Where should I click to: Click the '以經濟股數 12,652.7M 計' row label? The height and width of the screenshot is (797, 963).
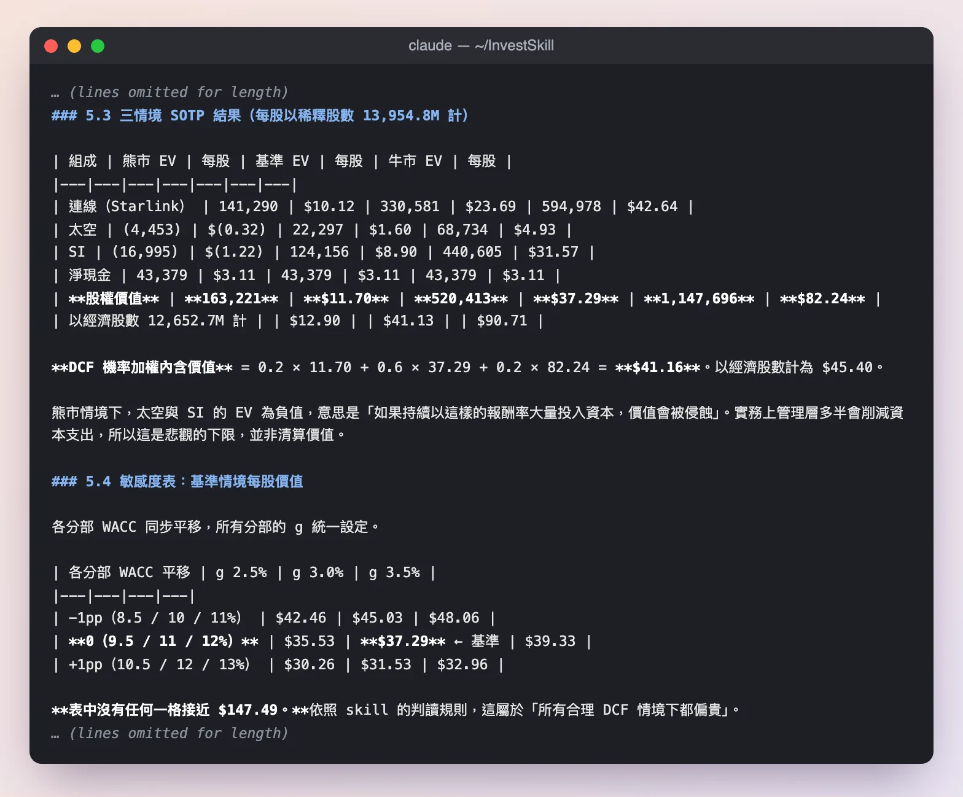click(158, 321)
